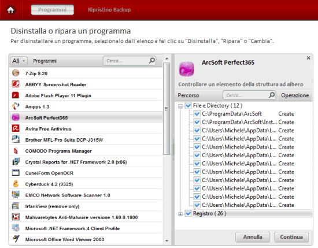
Task: Uncheck the last C:\Users\Michele\AppData checkbox
Action: [197, 205]
